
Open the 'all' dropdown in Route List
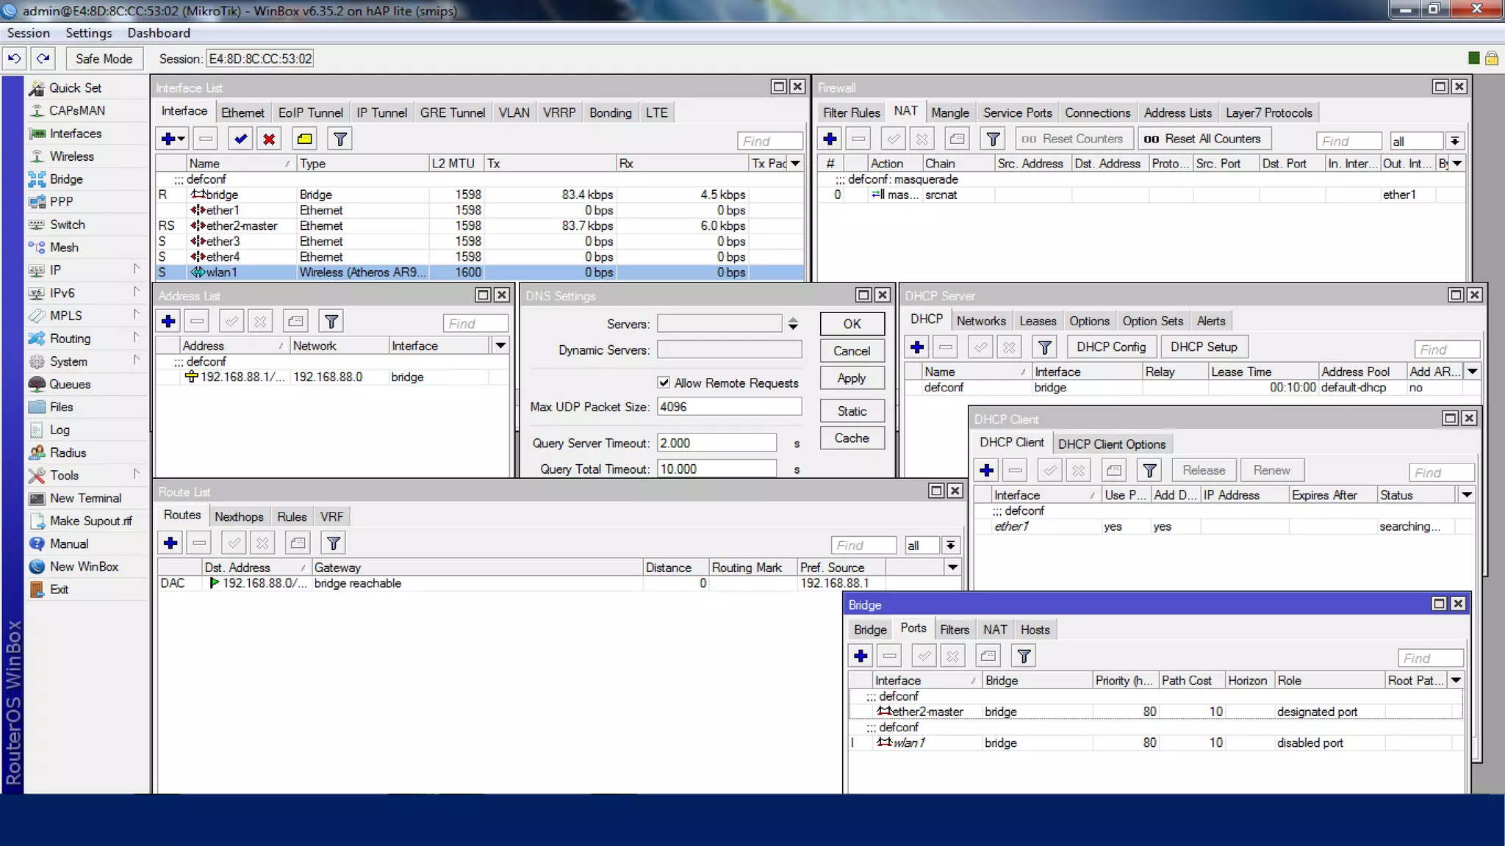coord(950,545)
